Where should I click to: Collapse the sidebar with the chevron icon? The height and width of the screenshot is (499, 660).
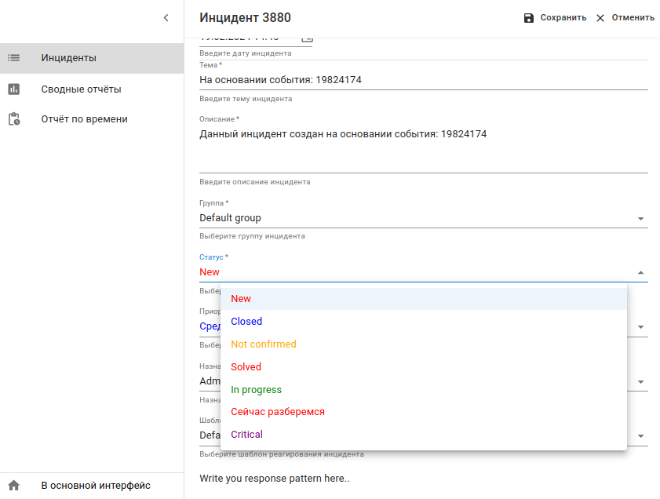pos(166,17)
